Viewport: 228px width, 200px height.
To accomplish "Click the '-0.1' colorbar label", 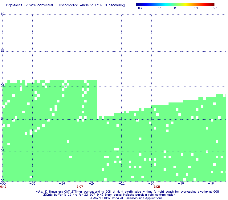I will click(158, 8).
